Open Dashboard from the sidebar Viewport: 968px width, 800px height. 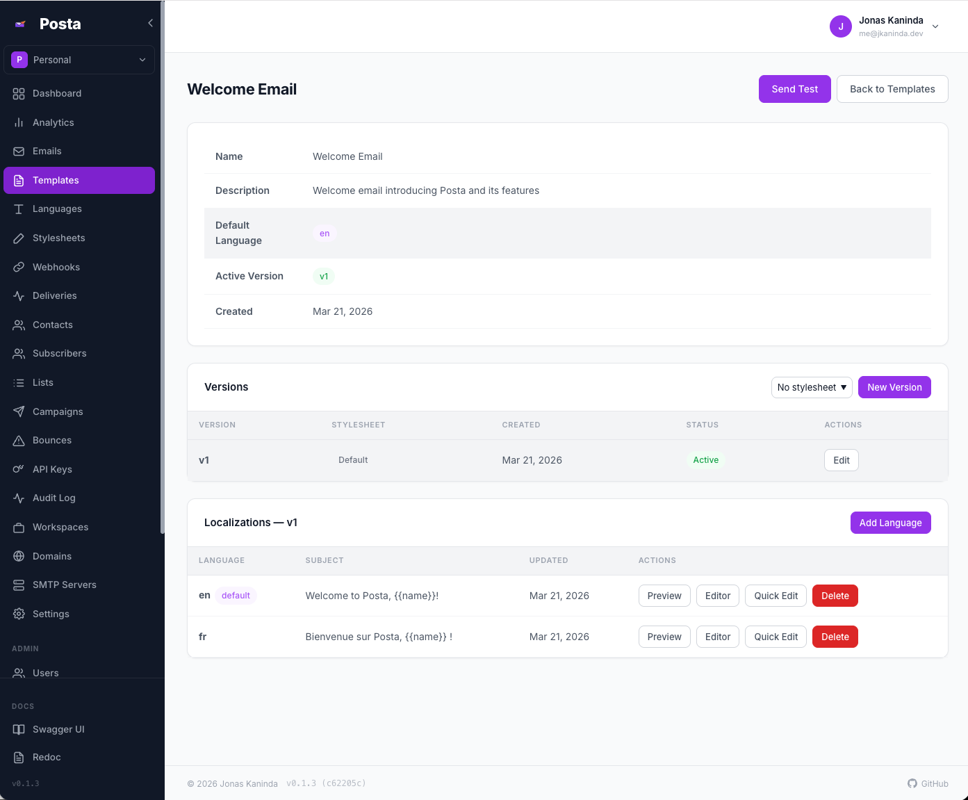point(79,94)
